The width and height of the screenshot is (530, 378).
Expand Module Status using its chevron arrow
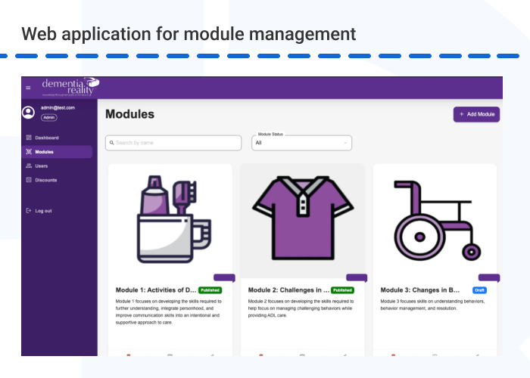346,142
